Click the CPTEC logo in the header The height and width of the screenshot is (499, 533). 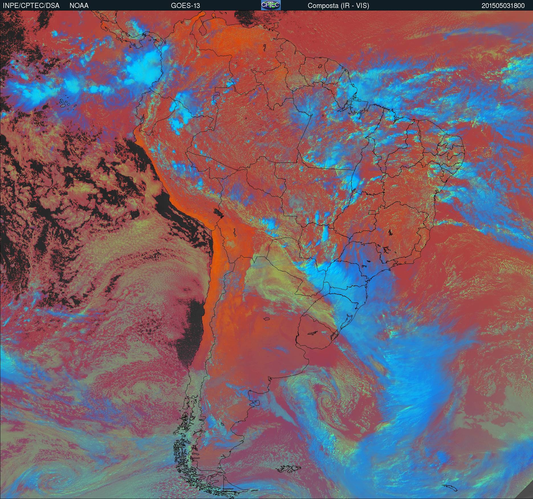point(270,5)
